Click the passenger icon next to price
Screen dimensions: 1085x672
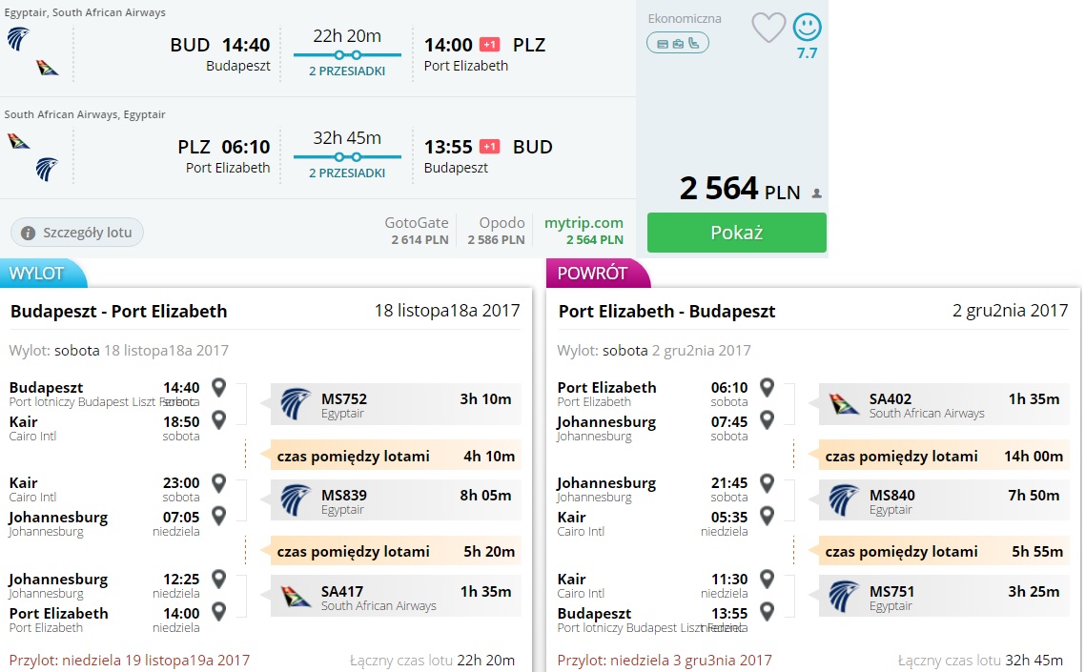[x=816, y=193]
